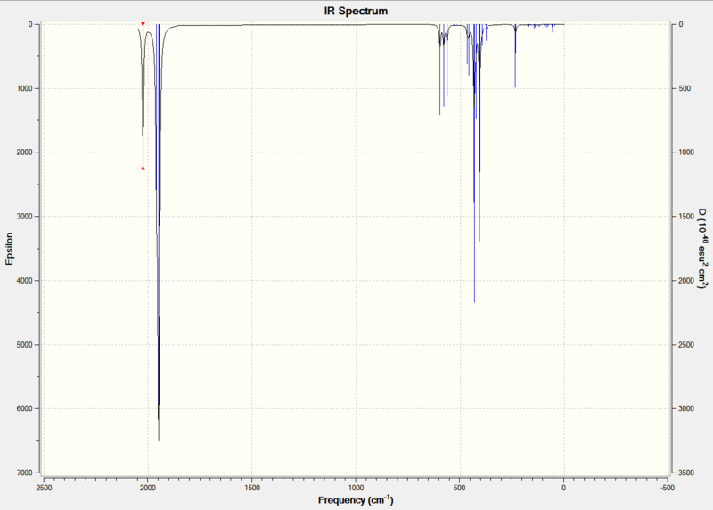This screenshot has width=713, height=510.
Task: Click the 4000 tick label on the Epsilon axis
Action: coord(25,281)
